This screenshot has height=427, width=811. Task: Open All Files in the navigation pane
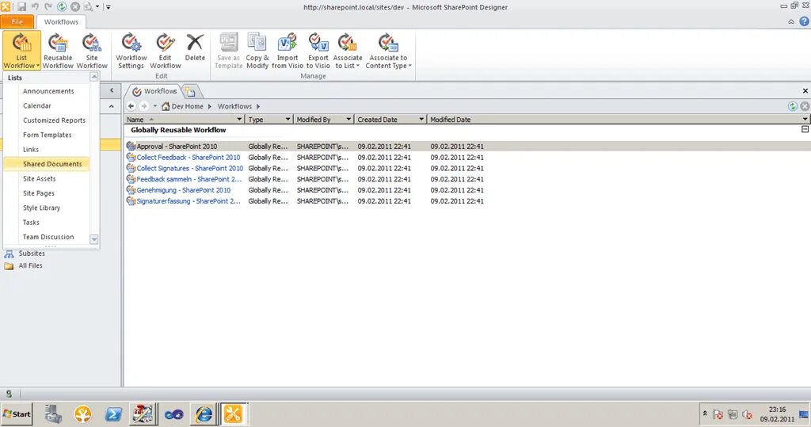pos(31,265)
